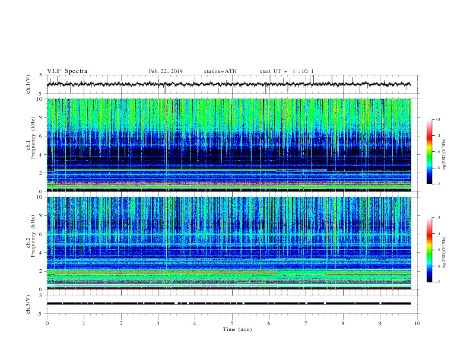Click the 'start UT = 4 :10: 1' text
470x363 pixels.
point(287,71)
